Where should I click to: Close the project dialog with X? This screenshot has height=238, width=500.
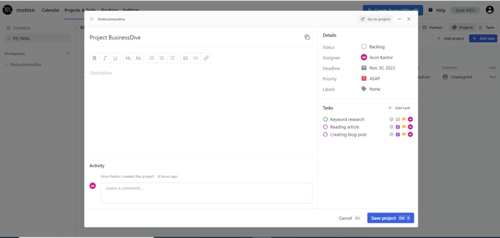click(409, 19)
